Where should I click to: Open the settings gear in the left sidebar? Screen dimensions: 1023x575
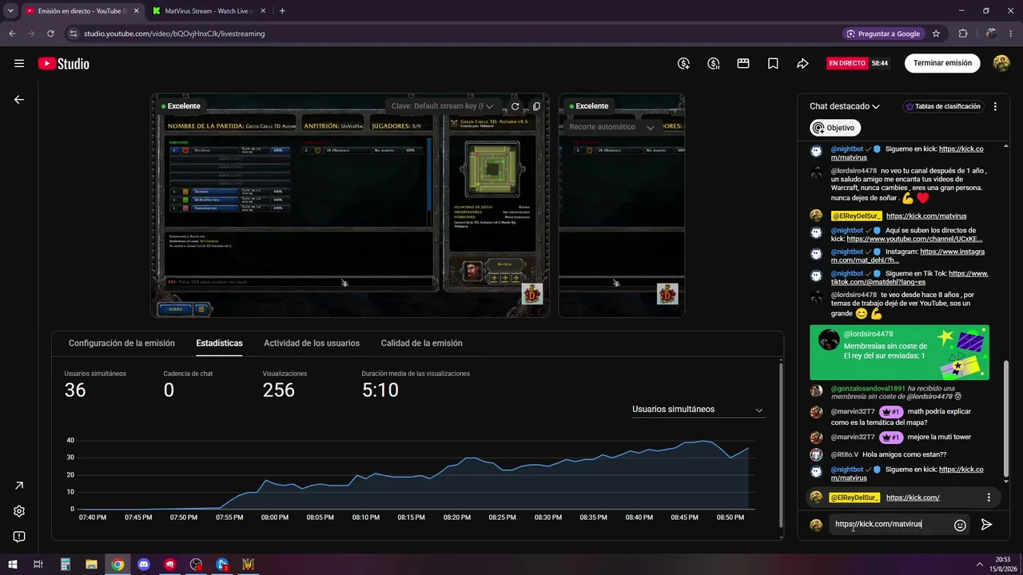[x=19, y=511]
